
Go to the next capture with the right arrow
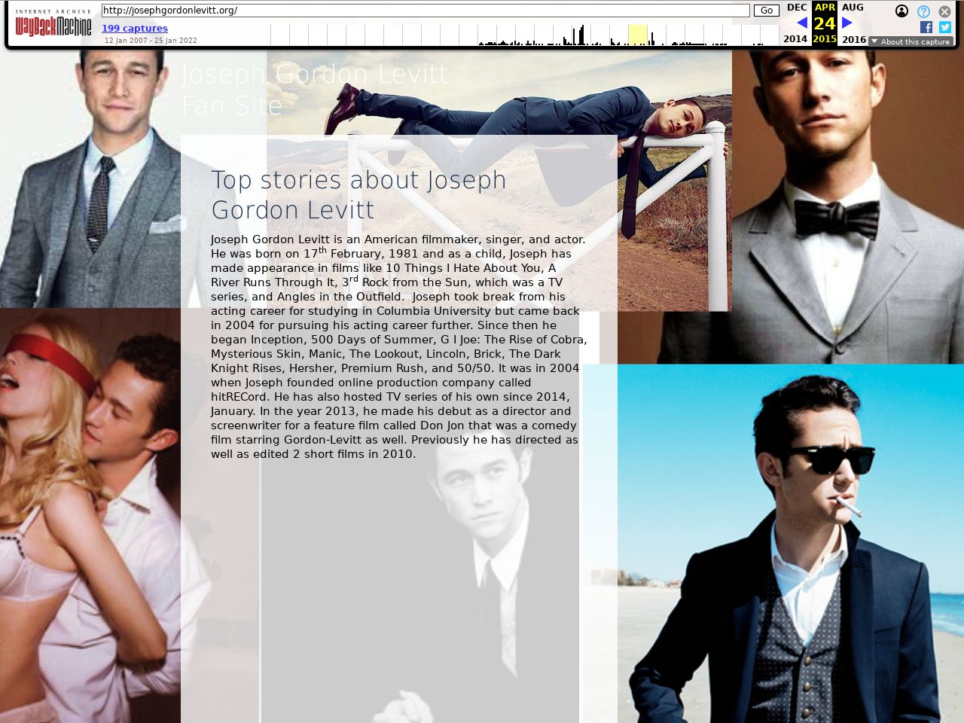[x=847, y=23]
